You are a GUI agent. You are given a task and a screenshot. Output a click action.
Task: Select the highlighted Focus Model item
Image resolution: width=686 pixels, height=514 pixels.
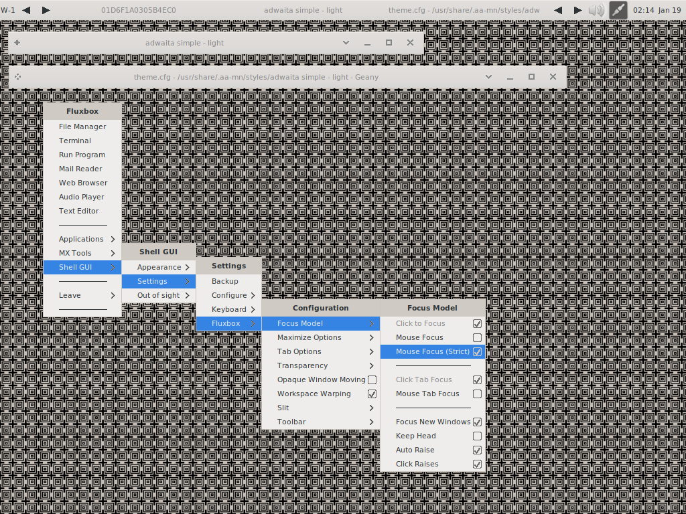321,323
